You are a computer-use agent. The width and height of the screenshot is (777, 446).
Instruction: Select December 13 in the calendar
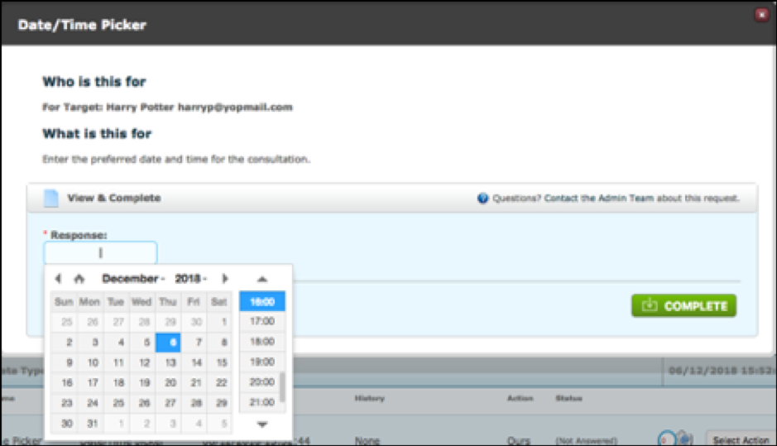168,362
